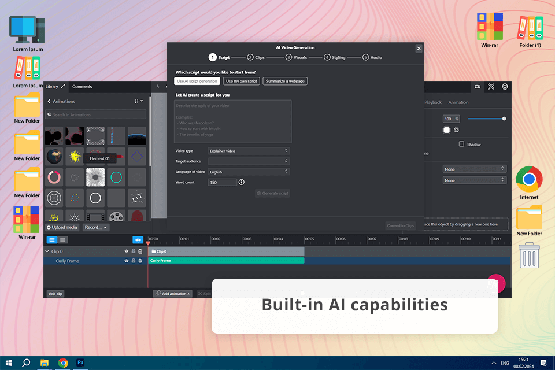Select the globe animation thumbnail
Screen dimensions: 555x370
point(54,157)
